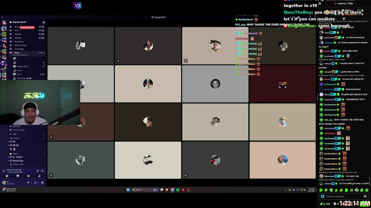Open Discord from the taskbar
Viewport: 371px width, 208px height.
pyautogui.click(x=172, y=190)
